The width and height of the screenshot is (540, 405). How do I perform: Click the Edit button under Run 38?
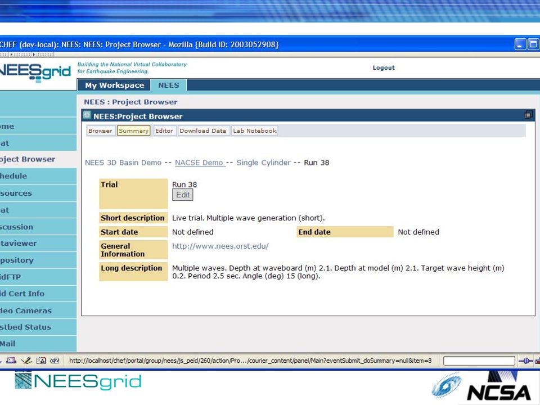(182, 195)
